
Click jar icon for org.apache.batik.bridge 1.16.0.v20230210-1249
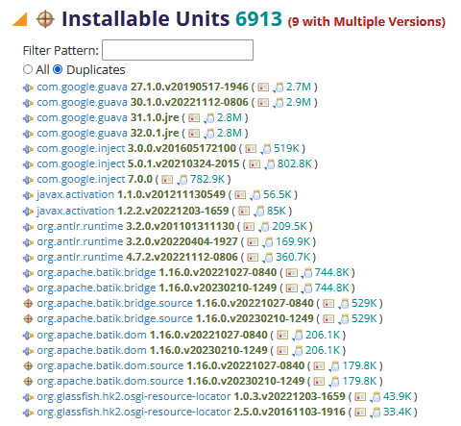coord(307,288)
